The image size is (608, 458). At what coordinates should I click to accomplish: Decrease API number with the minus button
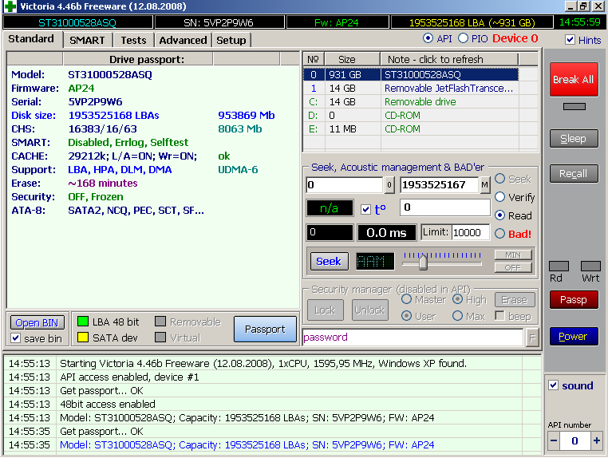pyautogui.click(x=553, y=441)
